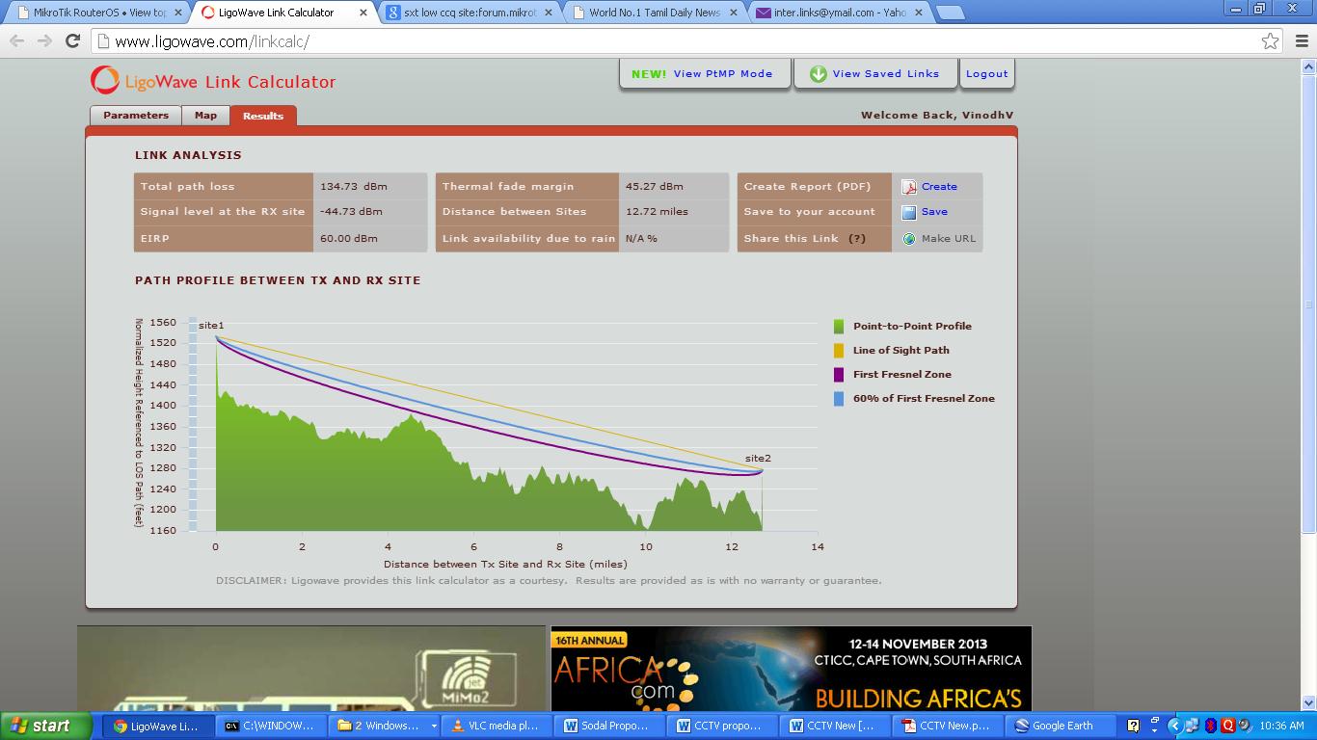Click the site2 label on the chart

click(758, 459)
